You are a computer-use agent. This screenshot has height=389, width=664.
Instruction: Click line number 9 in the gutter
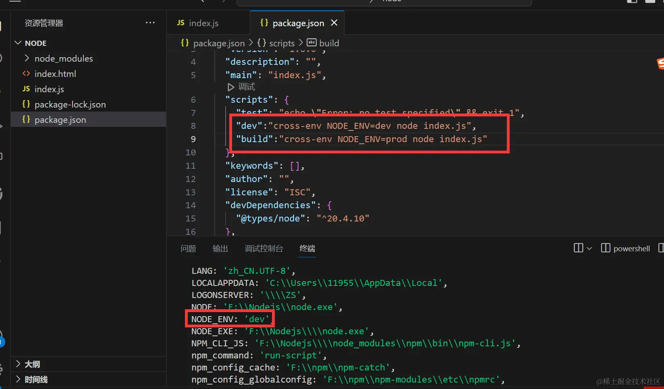(193, 139)
